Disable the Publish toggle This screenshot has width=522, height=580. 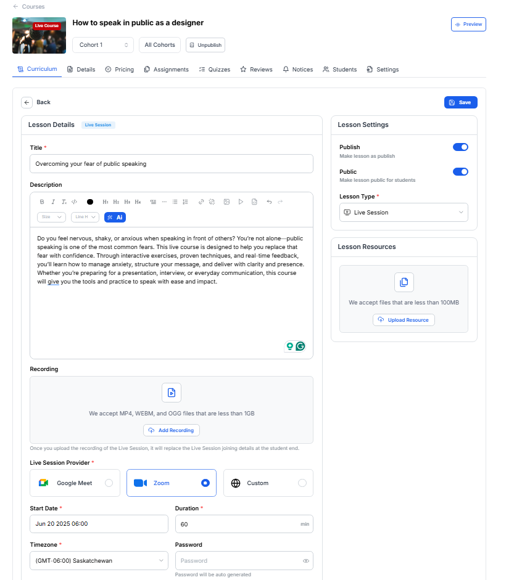click(460, 147)
